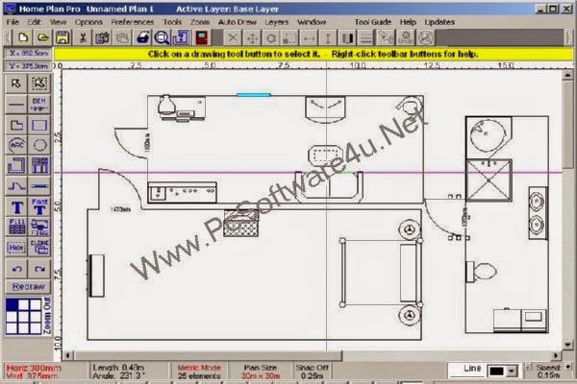Screen dimensions: 577x384
Task: Select the large T text tool
Action: pyautogui.click(x=16, y=207)
